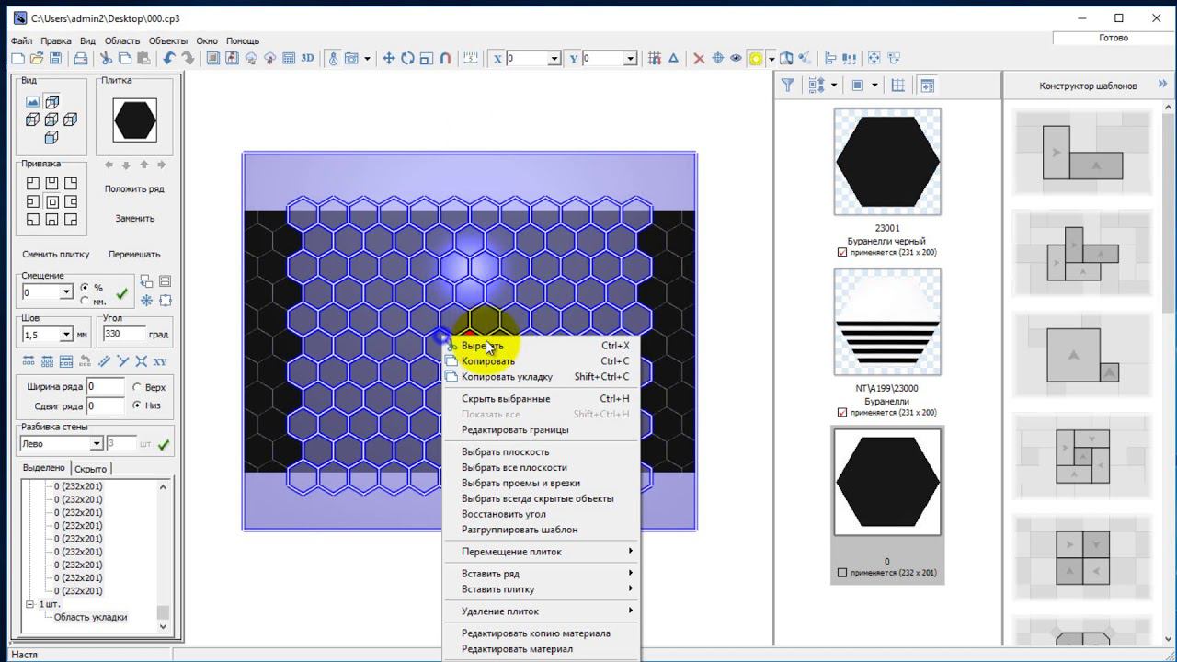Open the 'Шов' seam width dropdown

click(x=66, y=335)
